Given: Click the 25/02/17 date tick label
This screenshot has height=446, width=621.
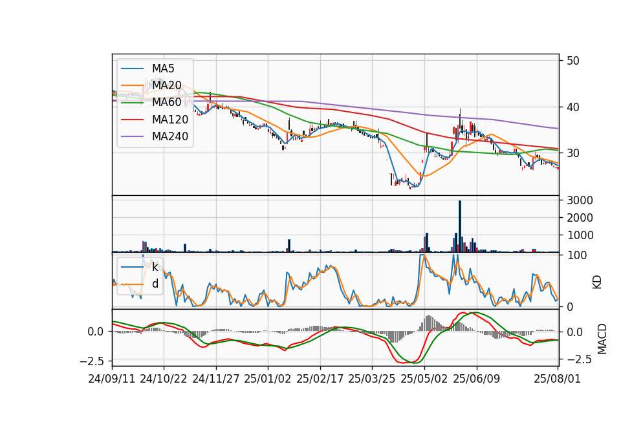Looking at the screenshot, I should click(x=320, y=379).
